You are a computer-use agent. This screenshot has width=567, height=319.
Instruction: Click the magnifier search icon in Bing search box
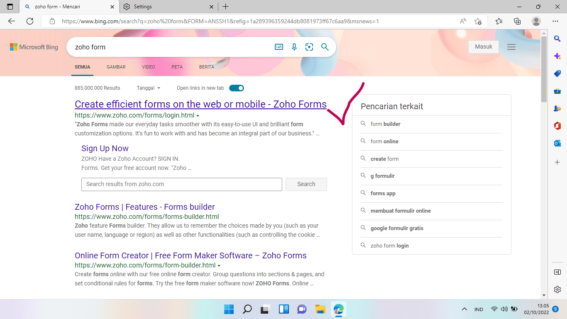click(325, 47)
